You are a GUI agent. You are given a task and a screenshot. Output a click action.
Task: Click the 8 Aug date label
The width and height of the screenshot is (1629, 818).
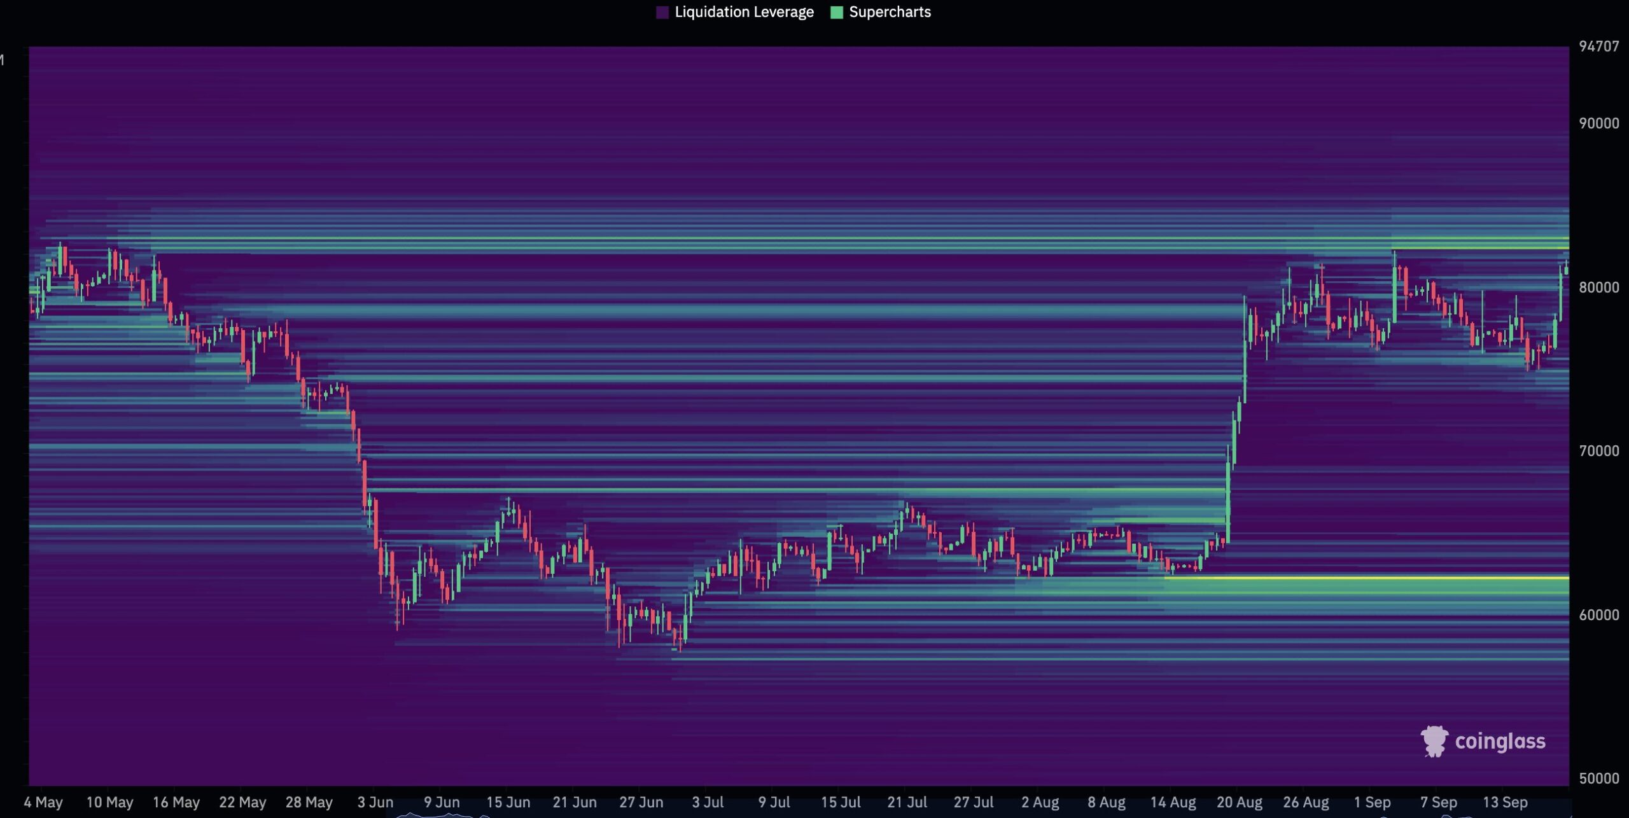pos(1107,802)
